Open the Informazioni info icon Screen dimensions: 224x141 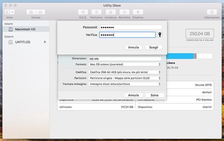212,12
